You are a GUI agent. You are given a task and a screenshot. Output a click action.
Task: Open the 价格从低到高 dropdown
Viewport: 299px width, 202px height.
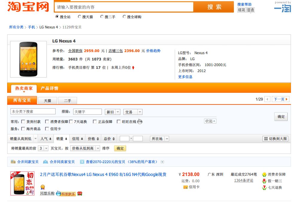click(x=85, y=148)
